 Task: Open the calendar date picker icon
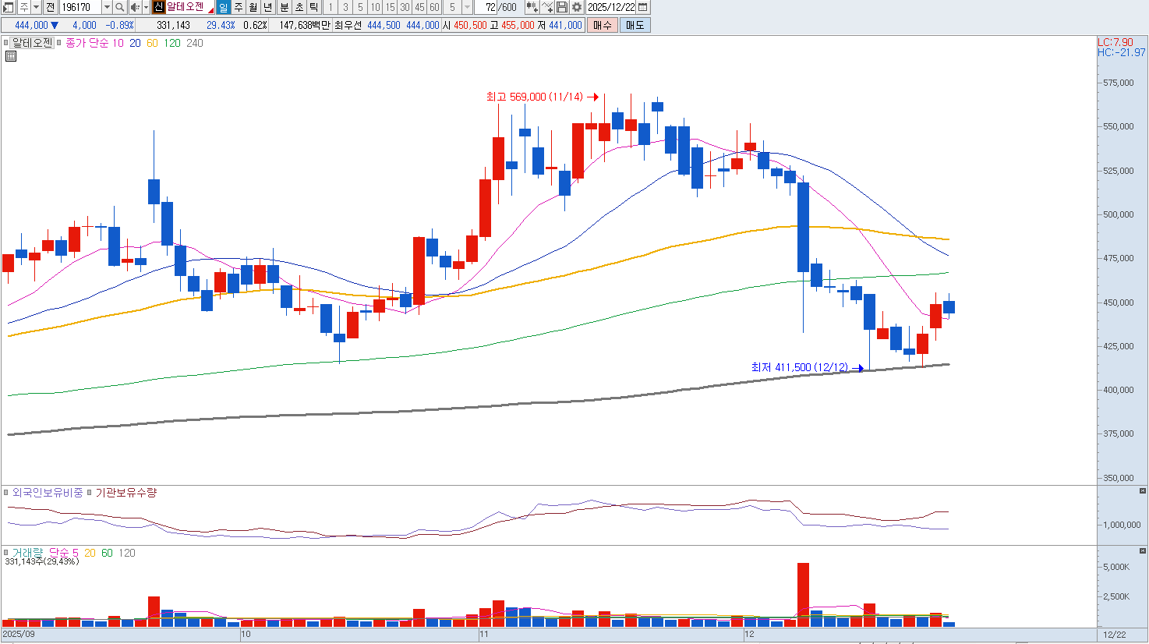click(643, 7)
